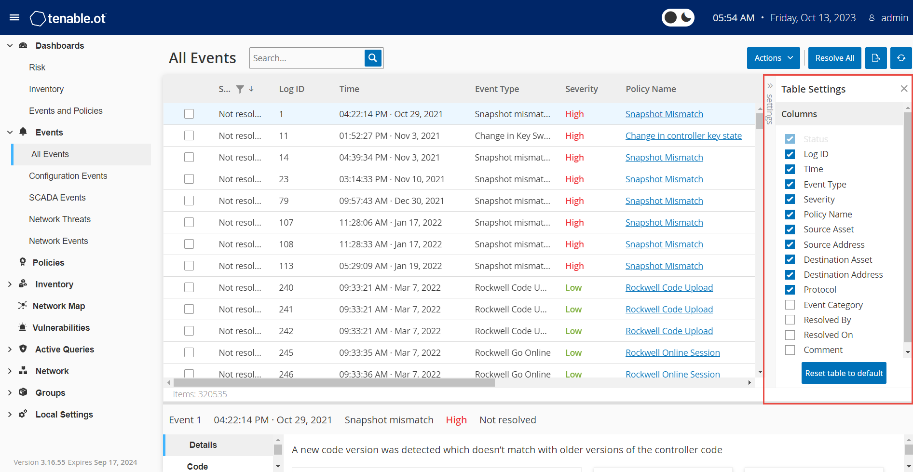
Task: Toggle the dark mode switch
Action: [x=678, y=18]
